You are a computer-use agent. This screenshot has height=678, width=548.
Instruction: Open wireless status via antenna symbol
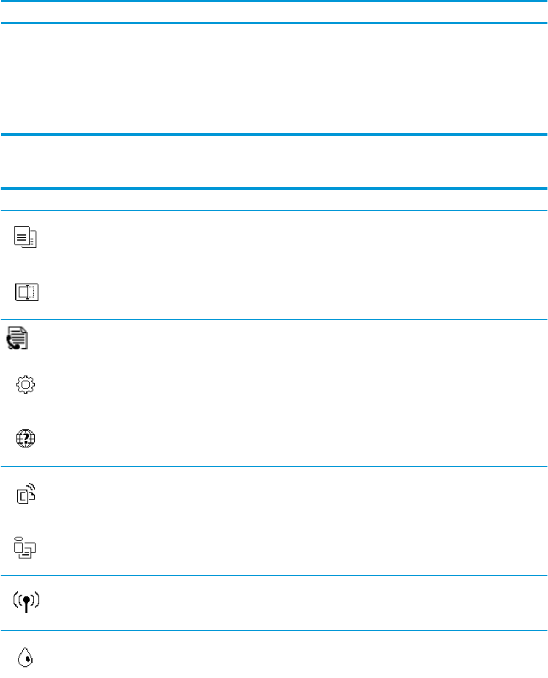26,602
